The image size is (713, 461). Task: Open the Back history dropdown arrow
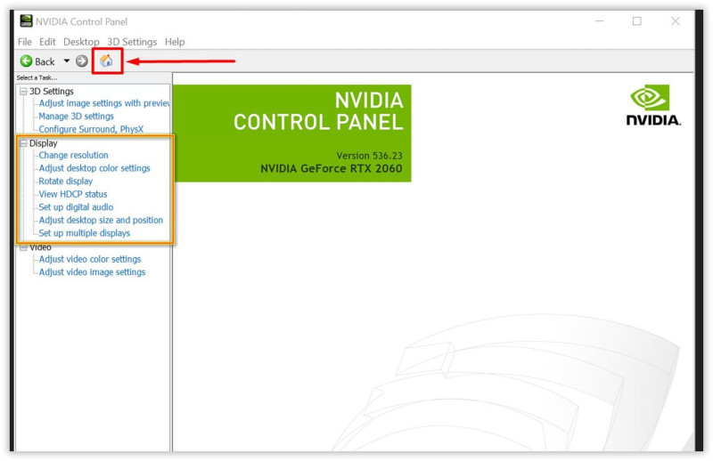tap(66, 61)
